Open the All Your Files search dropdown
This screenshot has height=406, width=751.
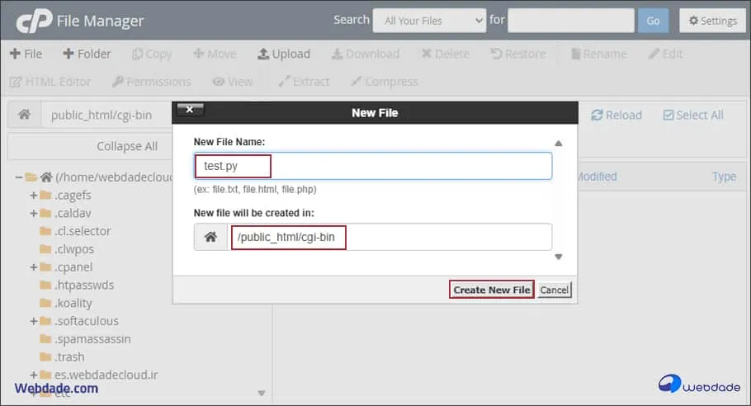pos(429,21)
